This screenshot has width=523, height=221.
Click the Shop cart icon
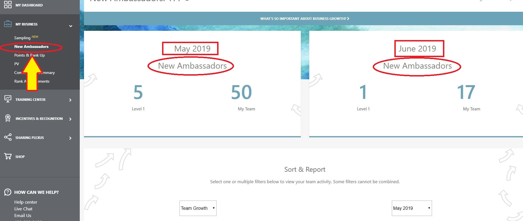coord(8,156)
